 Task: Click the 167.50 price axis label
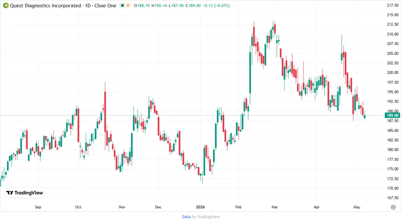tap(393, 198)
